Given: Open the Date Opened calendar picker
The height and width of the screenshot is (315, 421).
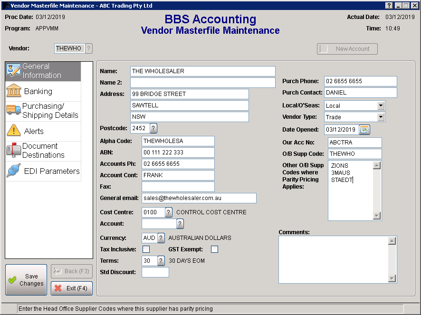Looking at the screenshot, I should 364,129.
